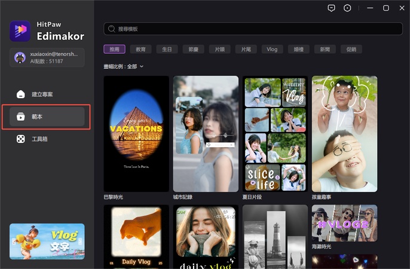Click the user avatar cat icon
Image resolution: width=410 pixels, height=269 pixels.
tap(20, 57)
